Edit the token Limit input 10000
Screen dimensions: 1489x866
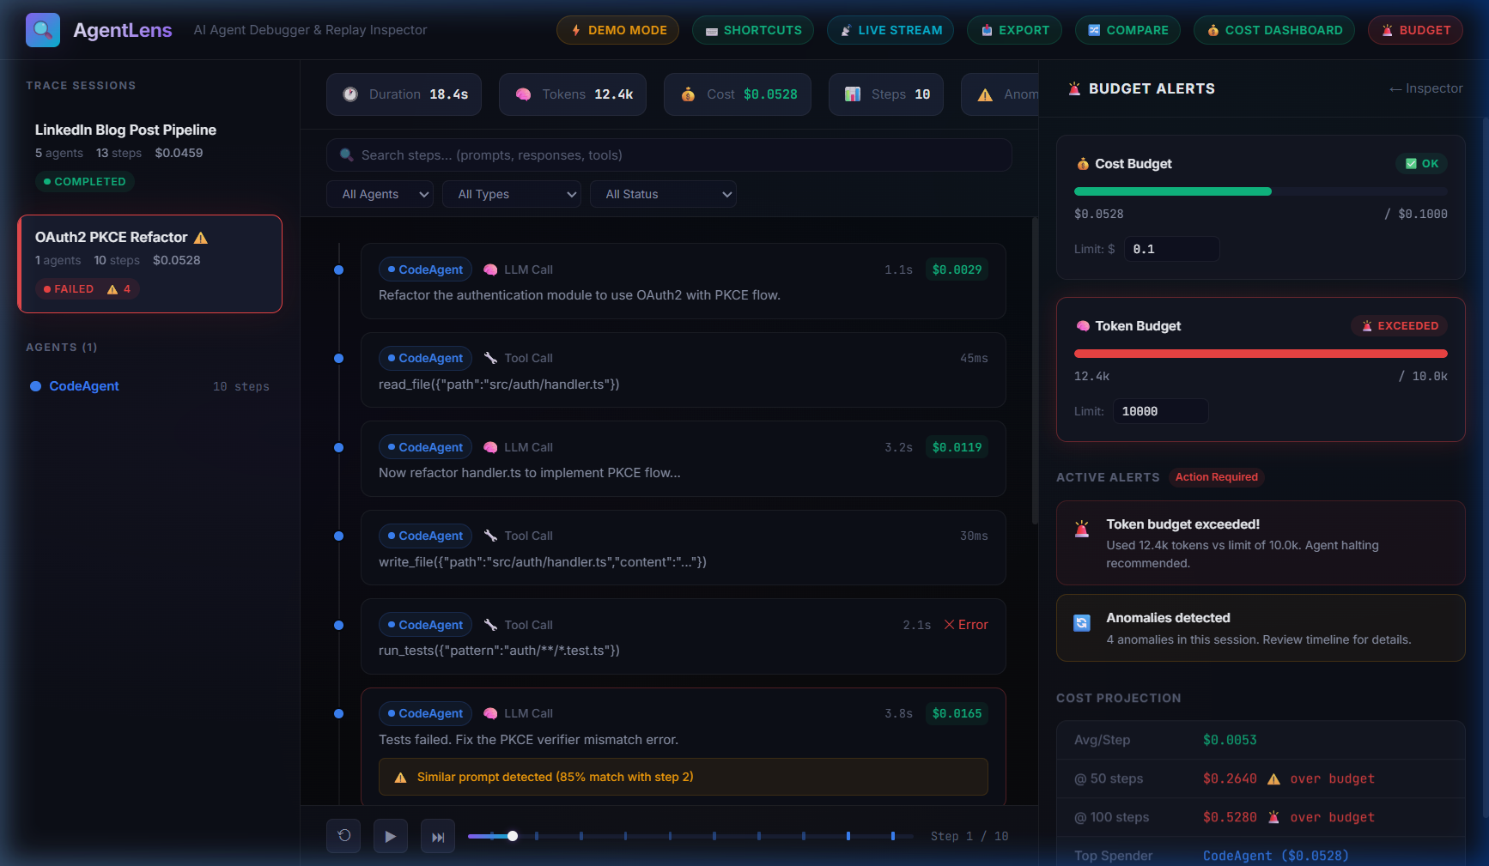[x=1160, y=411]
